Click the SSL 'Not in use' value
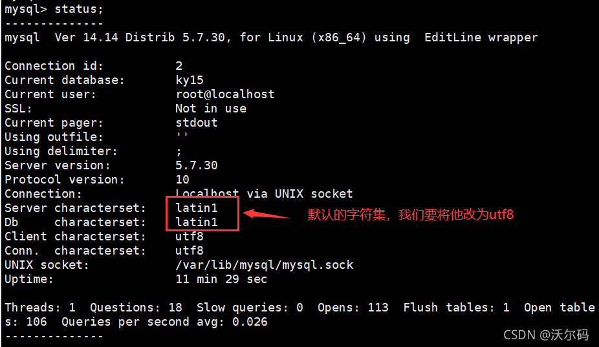The image size is (599, 347). (x=211, y=109)
